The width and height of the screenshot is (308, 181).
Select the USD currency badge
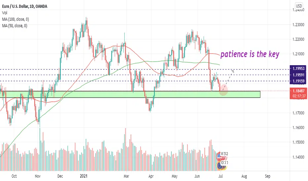click(299, 6)
